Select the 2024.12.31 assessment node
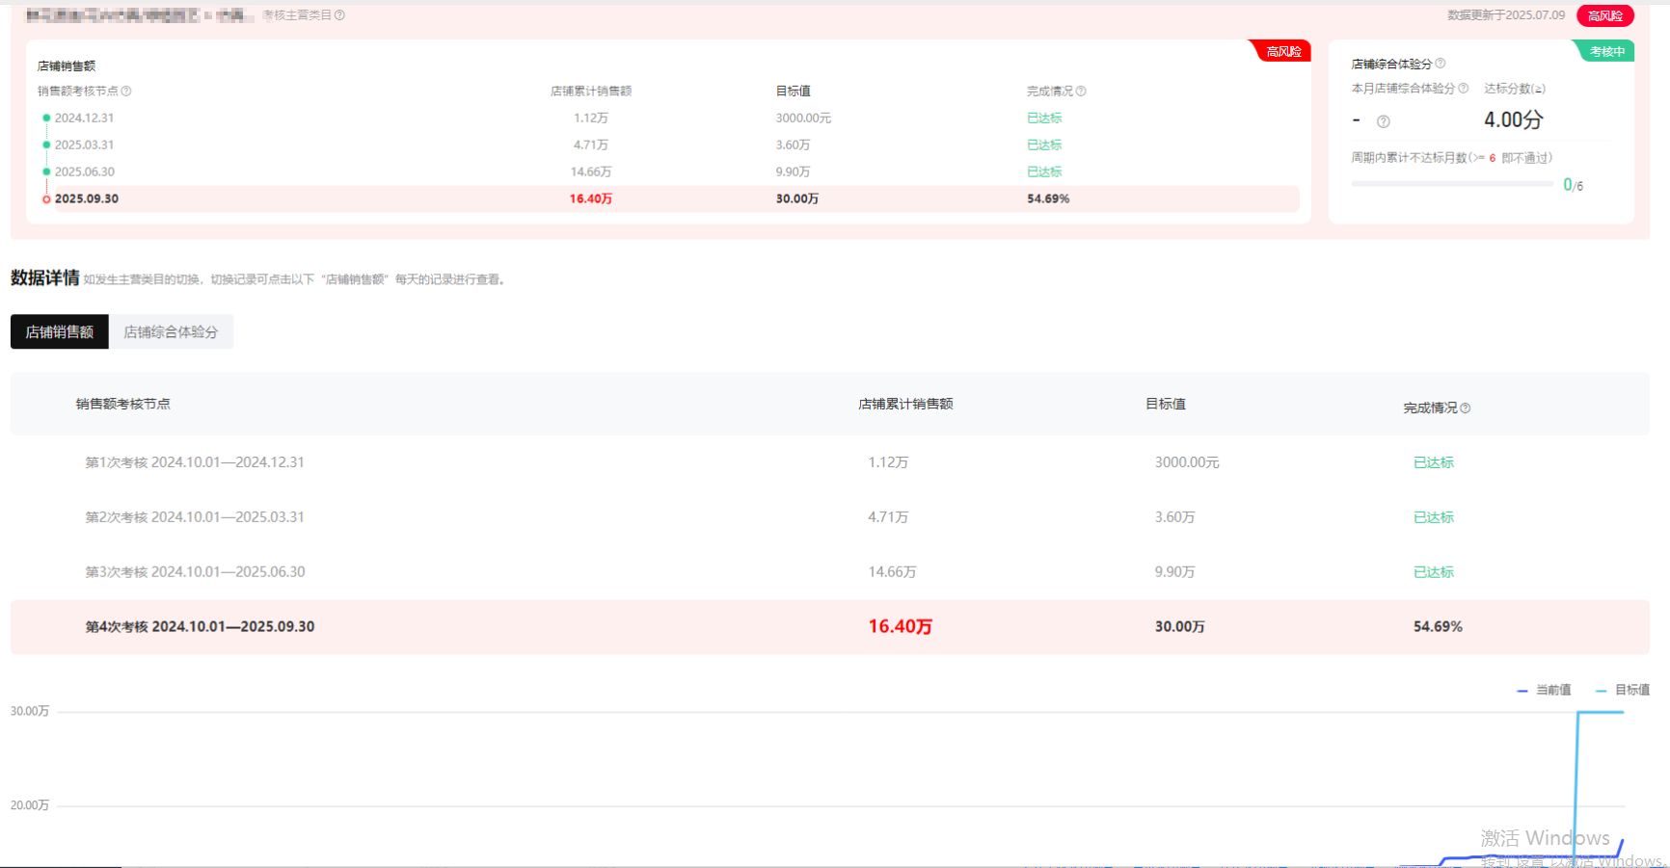 click(84, 118)
